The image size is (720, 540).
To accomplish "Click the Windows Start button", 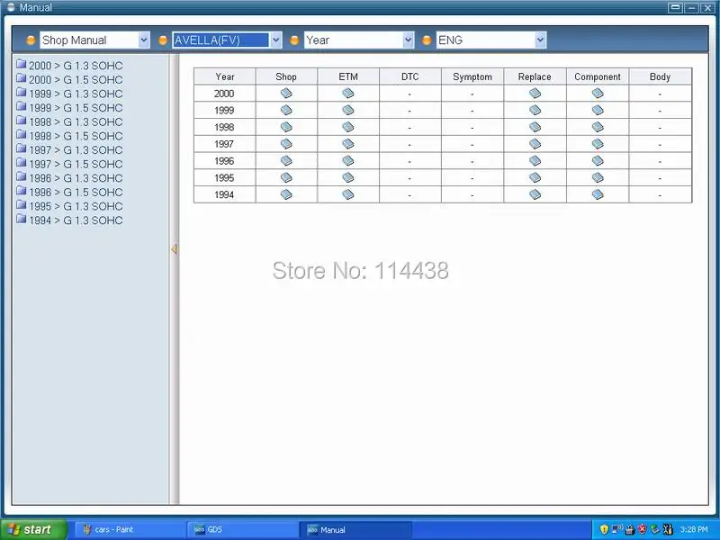I will 33,529.
